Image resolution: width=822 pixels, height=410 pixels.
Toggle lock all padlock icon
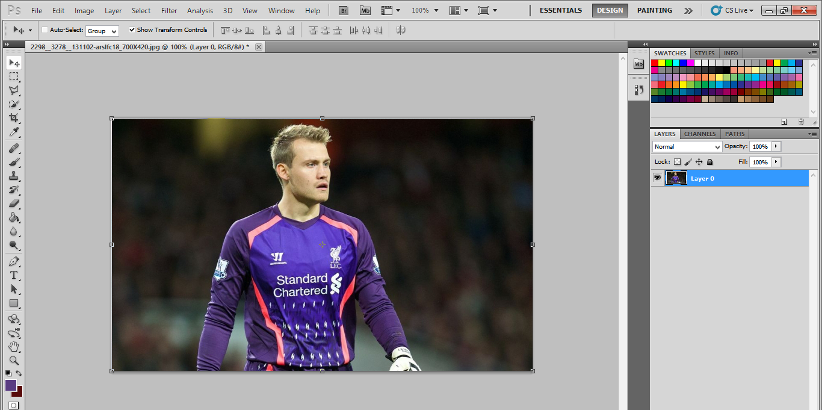(709, 162)
